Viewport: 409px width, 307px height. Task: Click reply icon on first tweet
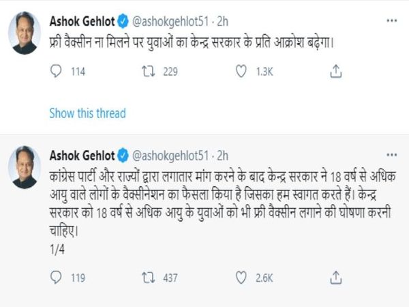(56, 70)
